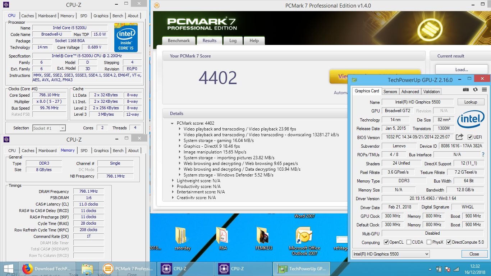Click the BIOS export share icon

pos(459,137)
